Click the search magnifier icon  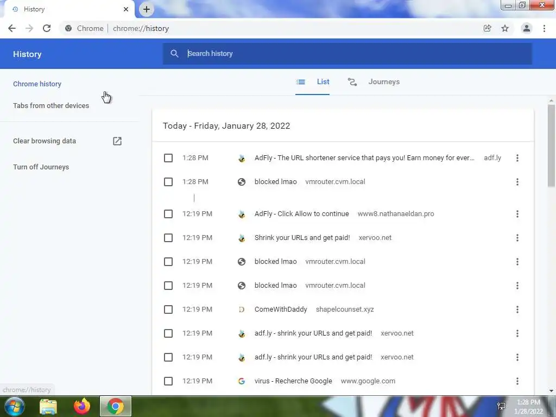(x=174, y=54)
